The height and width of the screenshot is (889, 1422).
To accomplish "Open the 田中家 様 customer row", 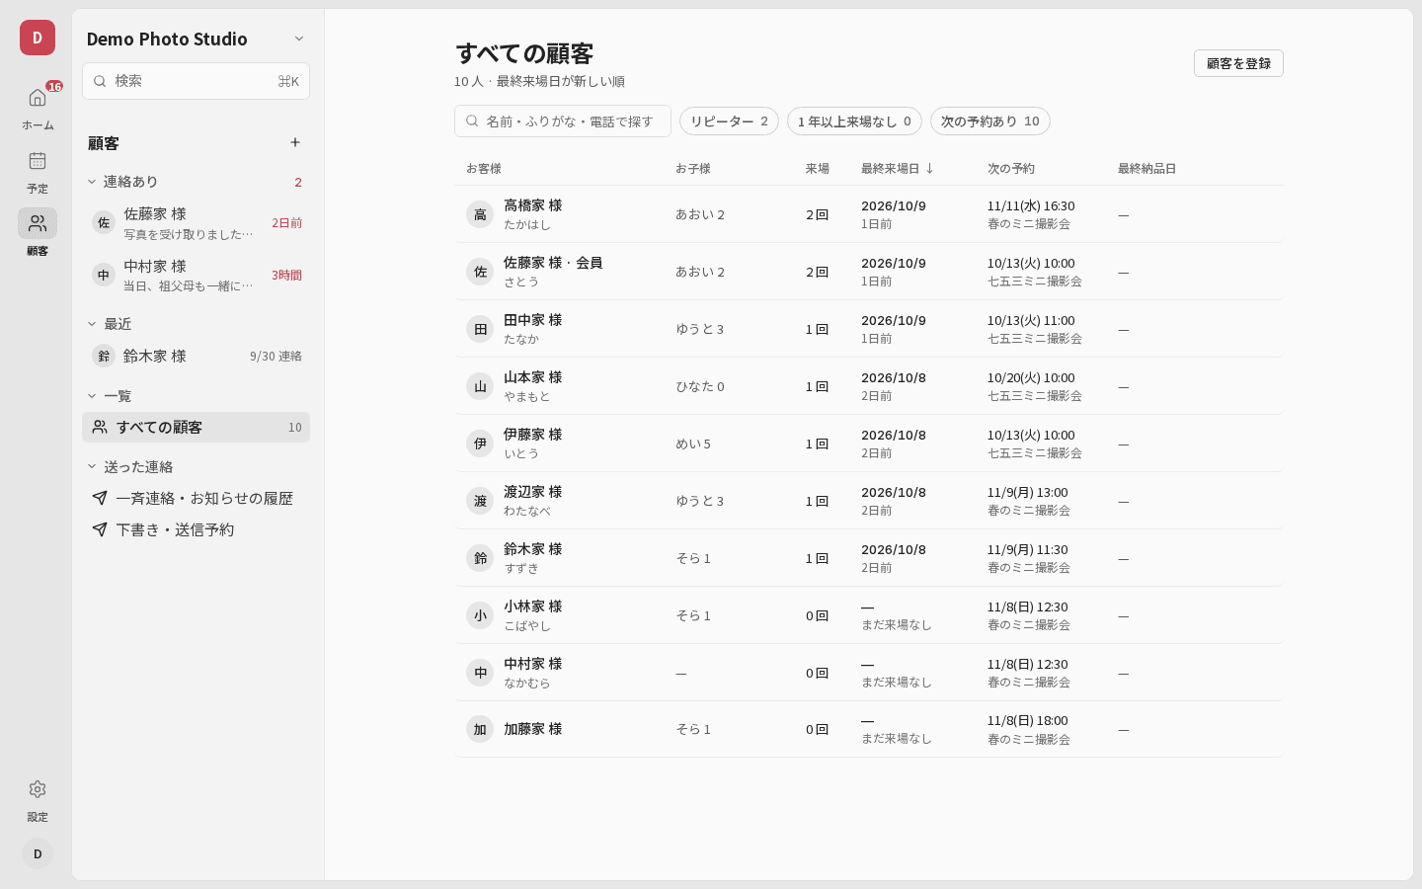I will tap(869, 329).
